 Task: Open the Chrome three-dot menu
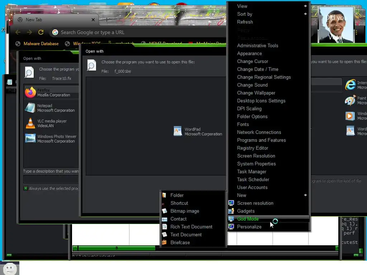click(x=356, y=33)
